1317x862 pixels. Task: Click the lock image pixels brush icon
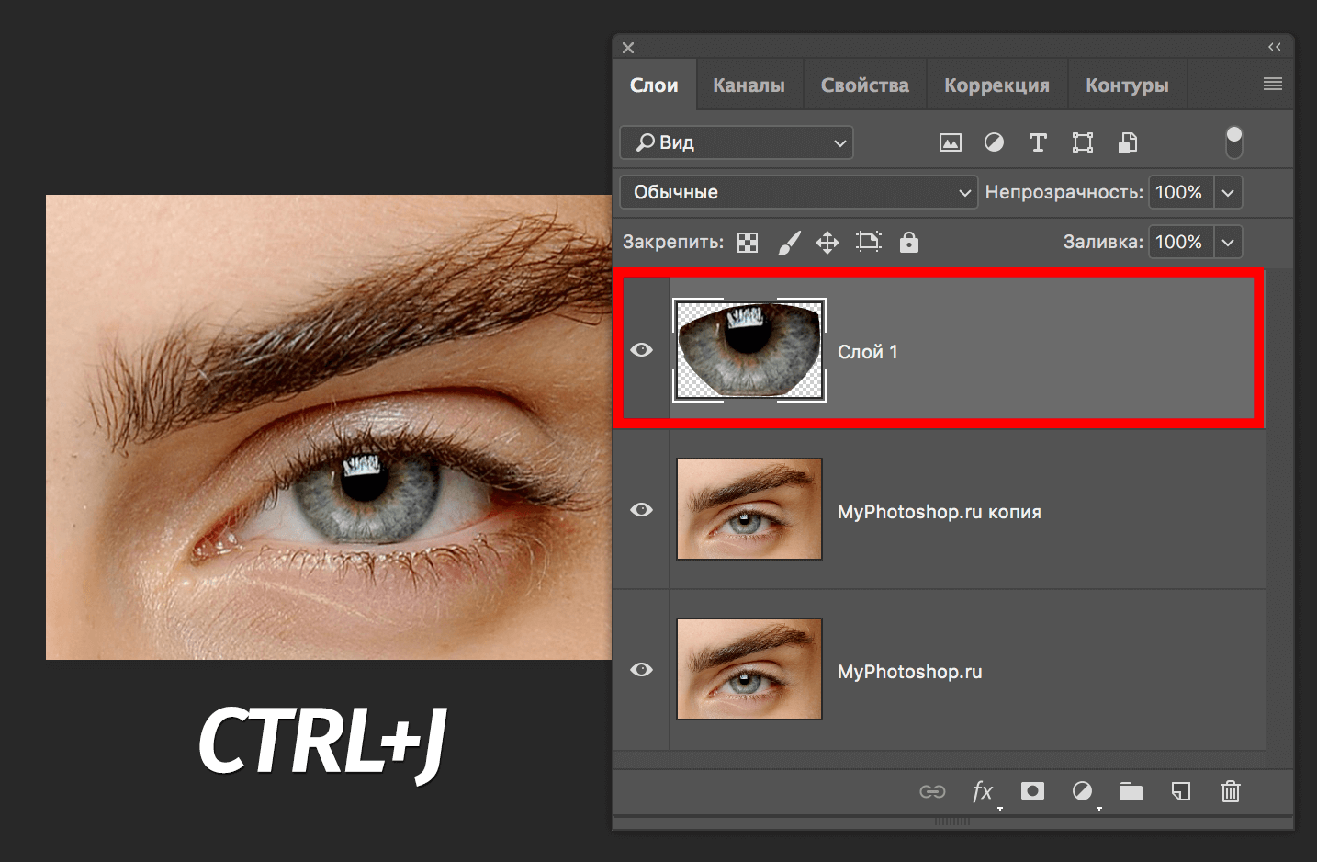pyautogui.click(x=789, y=242)
